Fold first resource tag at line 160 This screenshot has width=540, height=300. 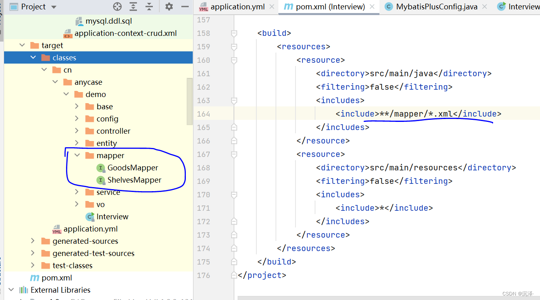(x=234, y=60)
